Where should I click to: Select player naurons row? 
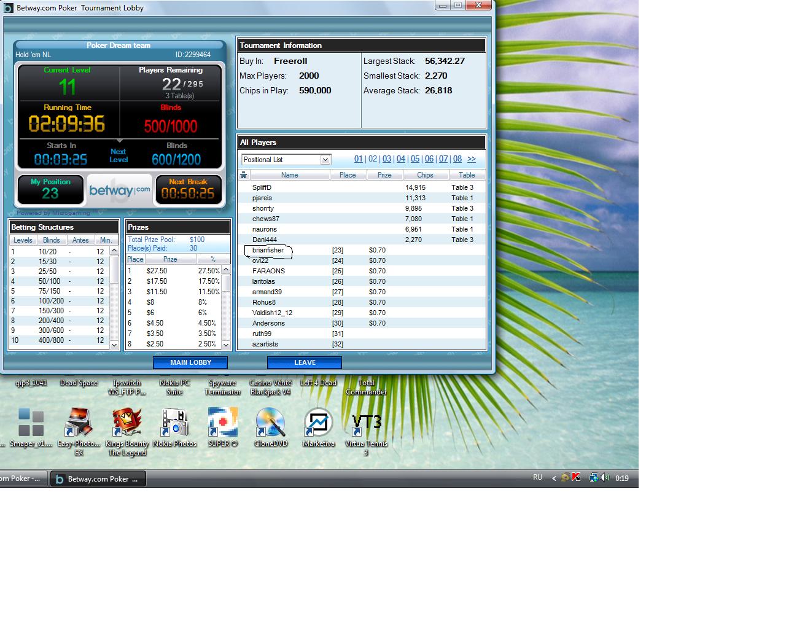click(x=362, y=229)
